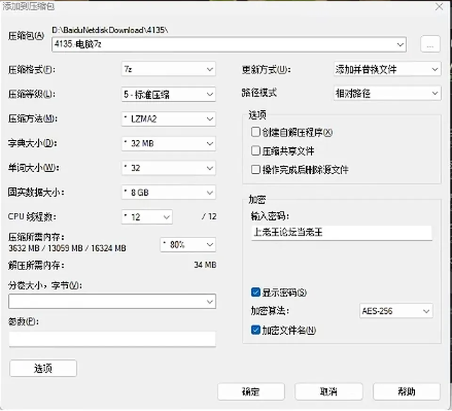Check the 操作完成后删除源文件 checkbox
452x411 pixels.
click(x=255, y=169)
